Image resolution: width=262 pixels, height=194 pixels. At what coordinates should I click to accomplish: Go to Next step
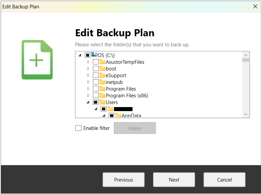click(x=174, y=180)
